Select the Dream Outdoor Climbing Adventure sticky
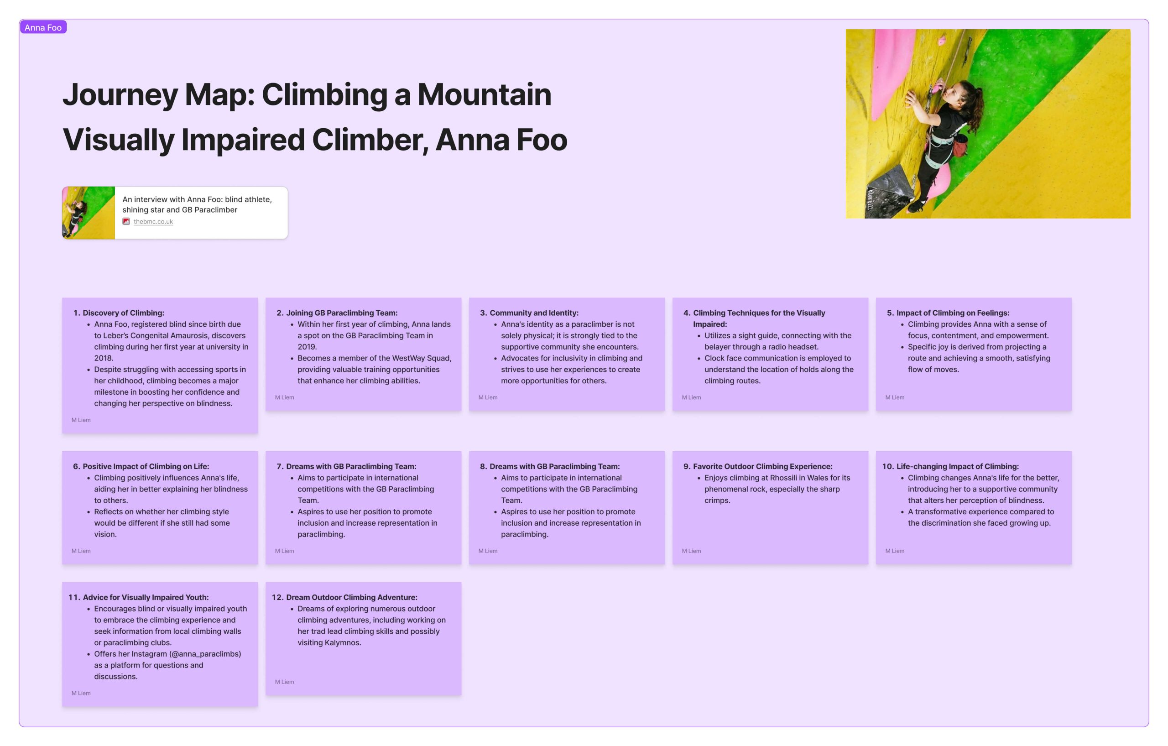This screenshot has height=746, width=1168. pos(363,638)
